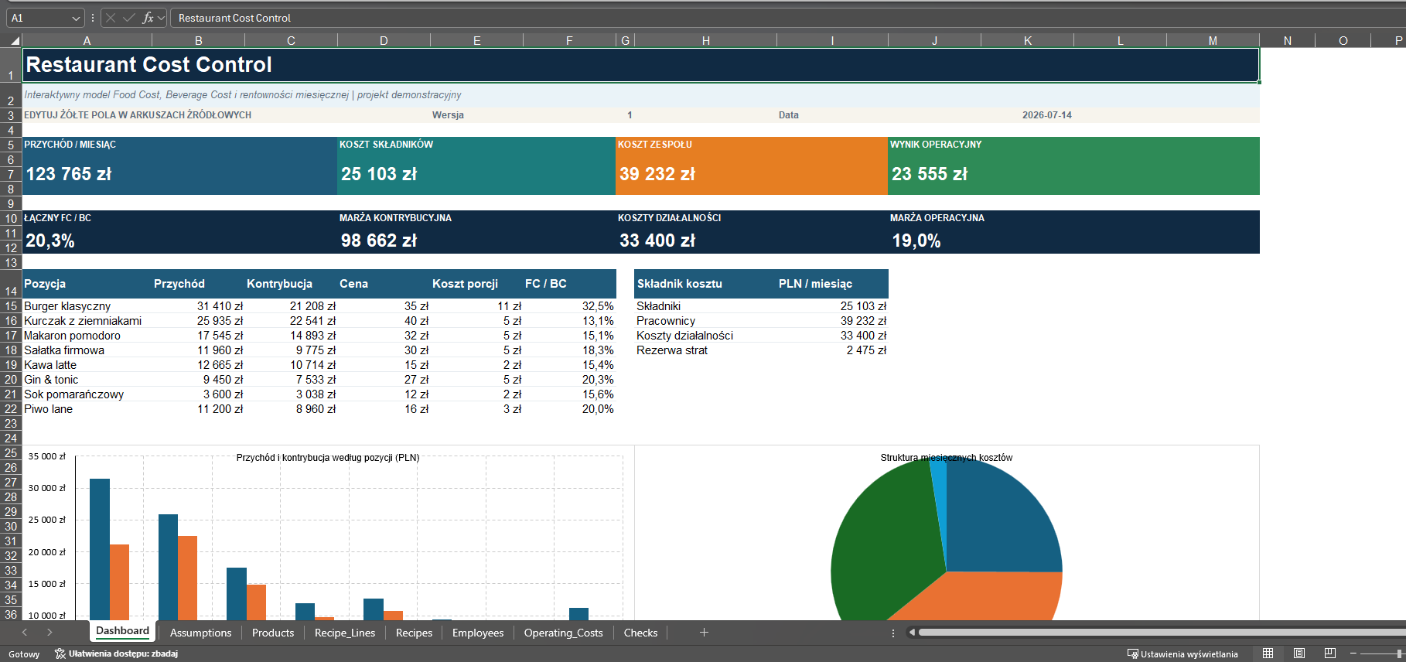
Task: Click the next sheet navigation arrow
Action: 49,633
